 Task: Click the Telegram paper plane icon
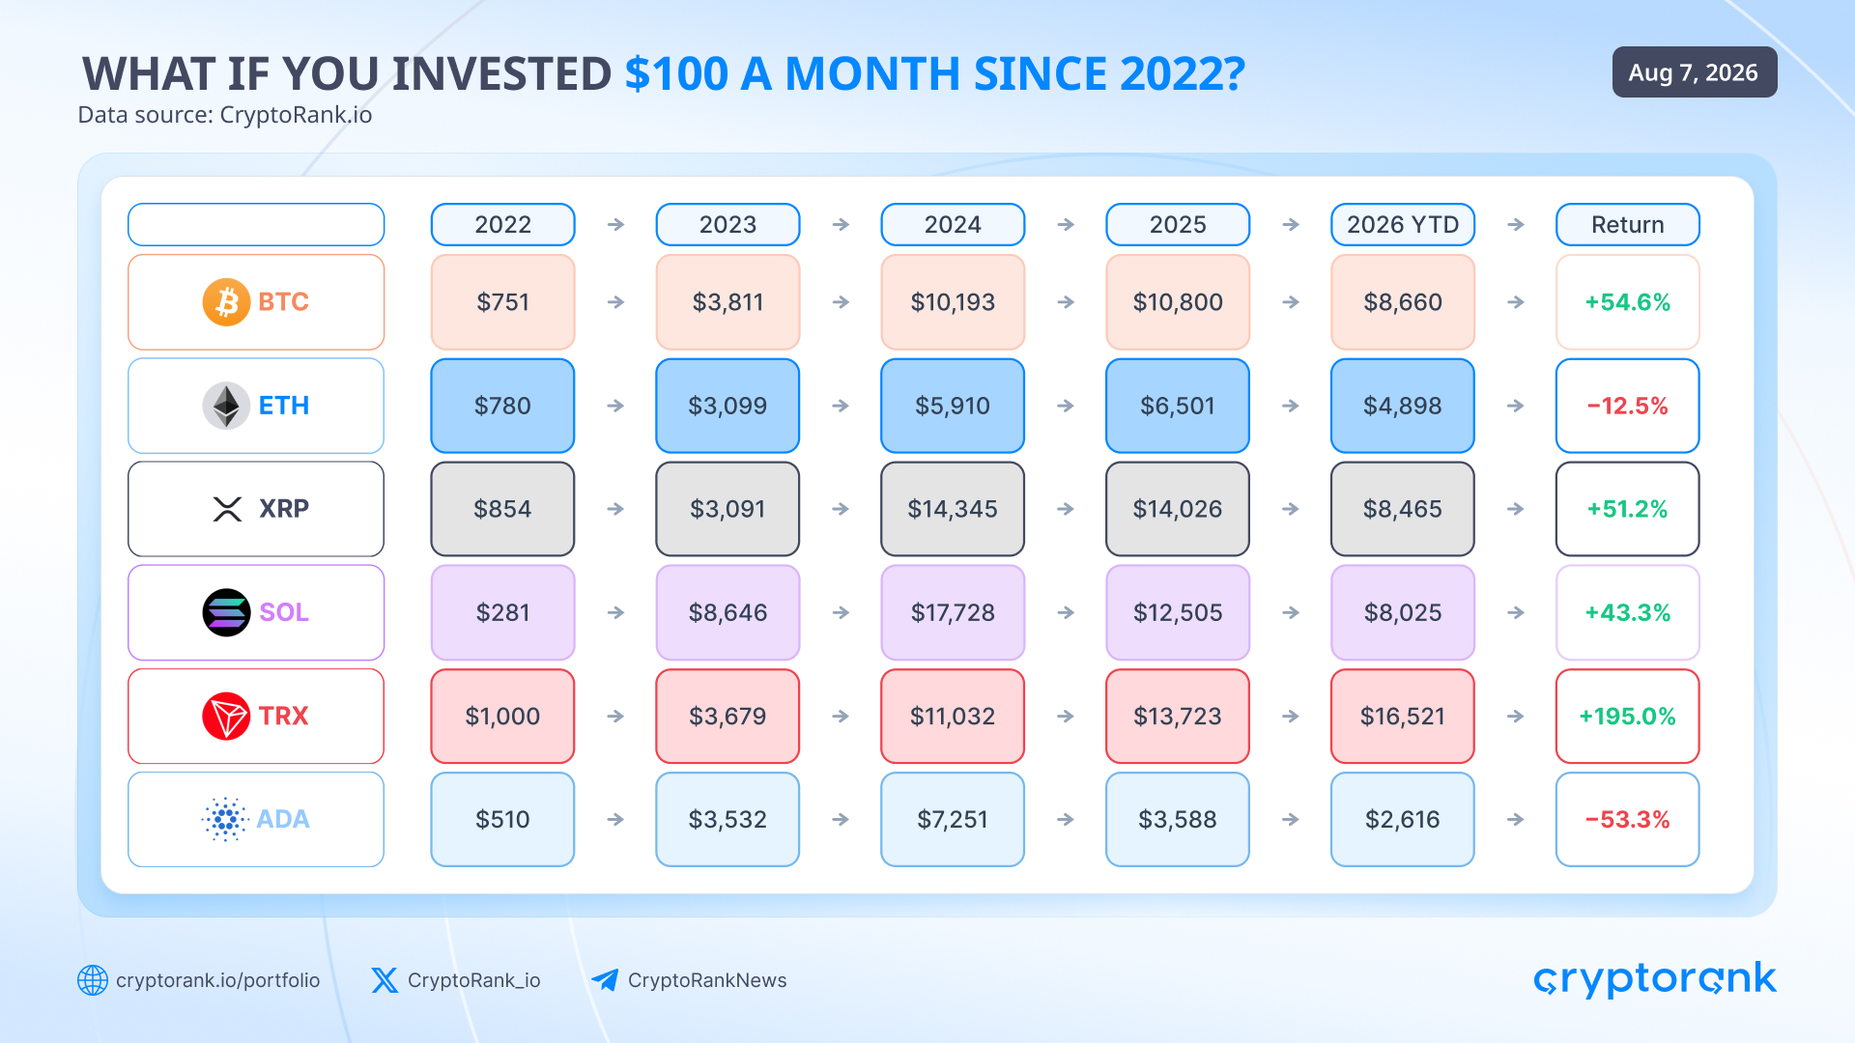[x=605, y=980]
